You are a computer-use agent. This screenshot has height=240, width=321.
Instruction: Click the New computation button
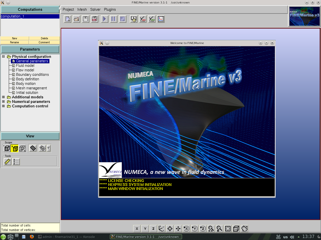tap(15, 38)
